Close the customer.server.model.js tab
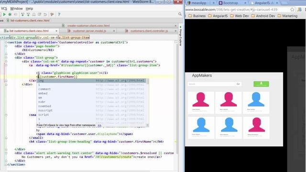The height and width of the screenshot is (172, 306). tap(114, 31)
